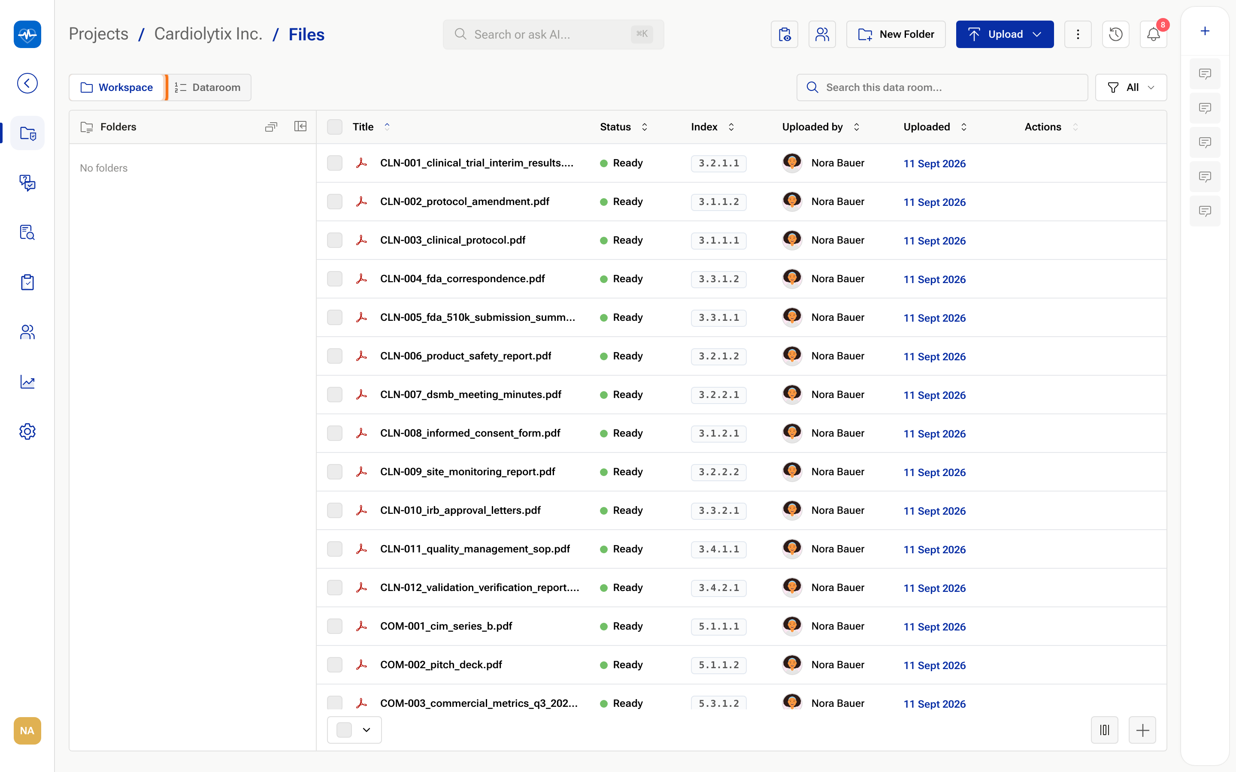This screenshot has width=1236, height=772.
Task: Check the CLN-008_informed_consent_form.pdf row
Action: tap(335, 433)
